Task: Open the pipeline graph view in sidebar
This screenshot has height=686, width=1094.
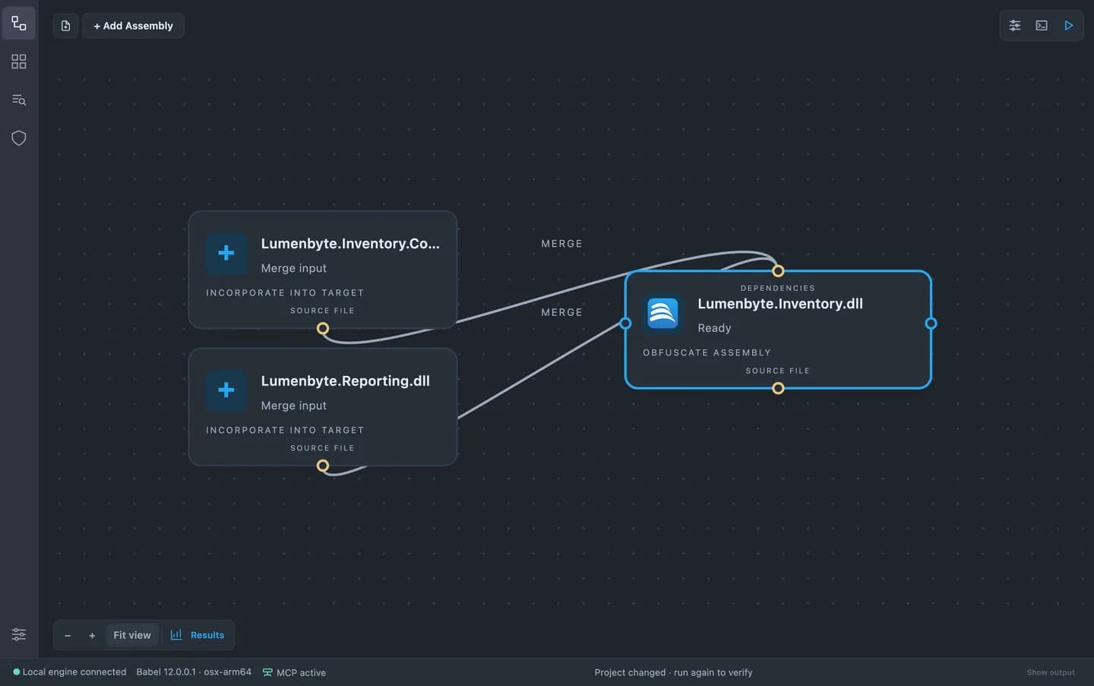Action: click(19, 24)
